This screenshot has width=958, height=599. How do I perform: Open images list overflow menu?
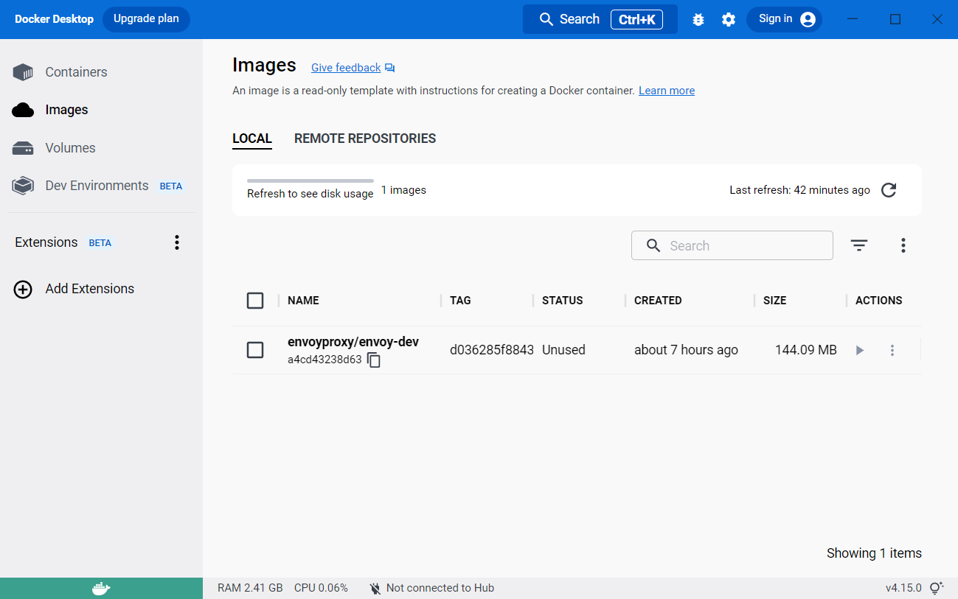click(x=903, y=245)
